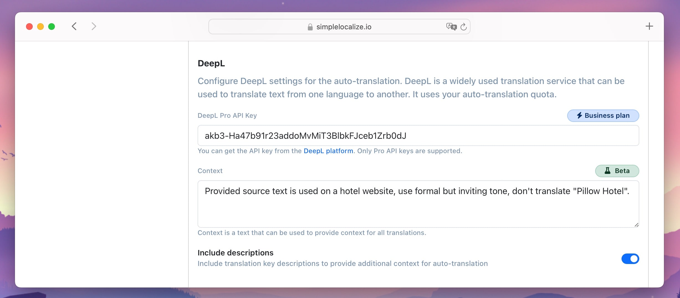
Task: Click the lock icon beside simplelocalize.io
Action: point(310,27)
